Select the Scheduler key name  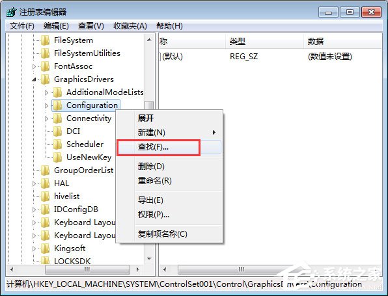pyautogui.click(x=85, y=144)
